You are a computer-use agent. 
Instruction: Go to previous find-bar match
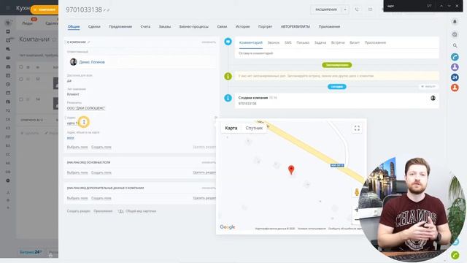click(x=441, y=6)
